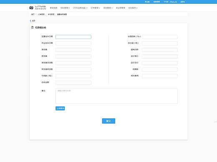
Task: Expand the 综合服务 dropdown in the navbar
Action: (133, 8)
